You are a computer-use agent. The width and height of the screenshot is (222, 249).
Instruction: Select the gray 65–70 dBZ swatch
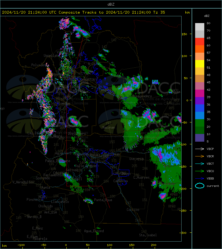click(200, 34)
